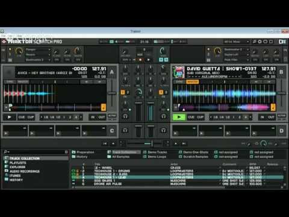Click the Deck D letter icon

(x=281, y=131)
